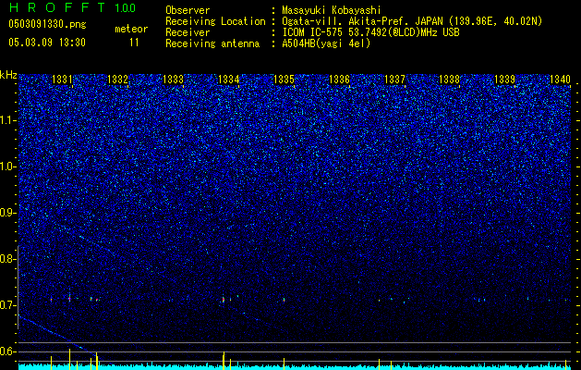
Task: Click the 0.8 frequency axis label
Action: click(8, 259)
